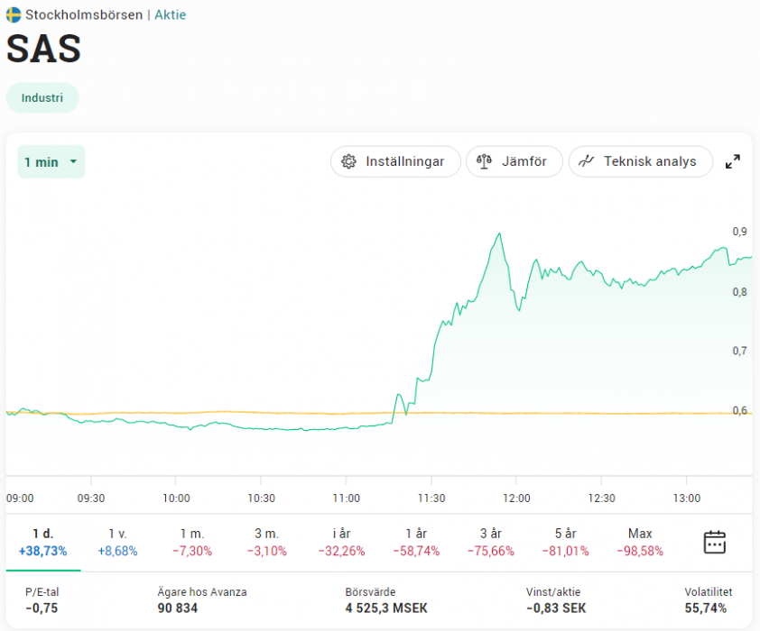Select the 1 m. period tab
This screenshot has height=631, width=760.
click(x=191, y=542)
